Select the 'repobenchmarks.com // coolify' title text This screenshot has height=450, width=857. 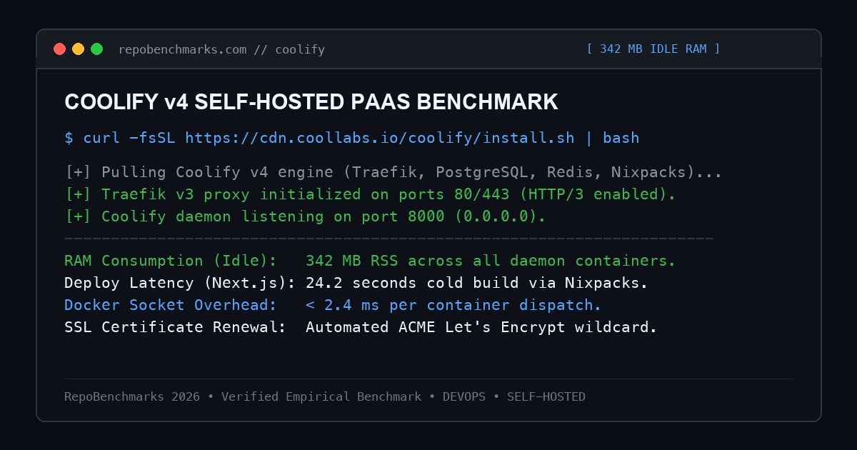(221, 49)
